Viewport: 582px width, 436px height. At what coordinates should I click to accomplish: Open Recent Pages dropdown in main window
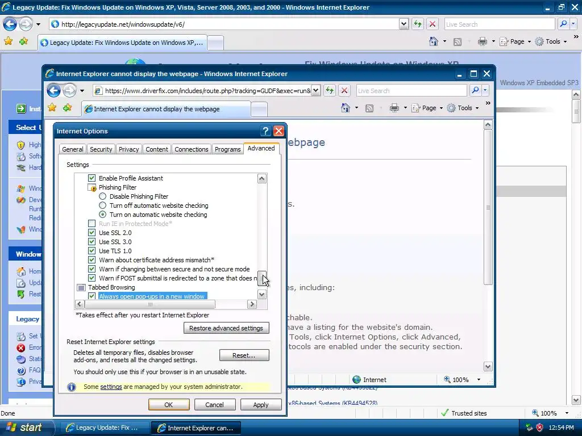coord(38,24)
